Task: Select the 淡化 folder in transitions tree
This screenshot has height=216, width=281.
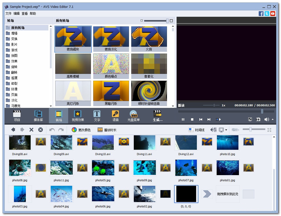Action: [x=14, y=100]
